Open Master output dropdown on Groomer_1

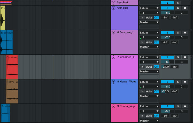point(149,72)
